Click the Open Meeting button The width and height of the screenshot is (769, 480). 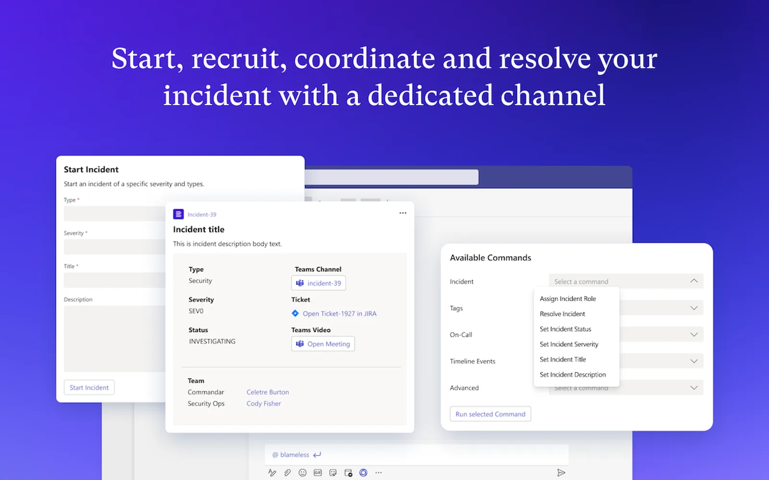click(x=323, y=344)
